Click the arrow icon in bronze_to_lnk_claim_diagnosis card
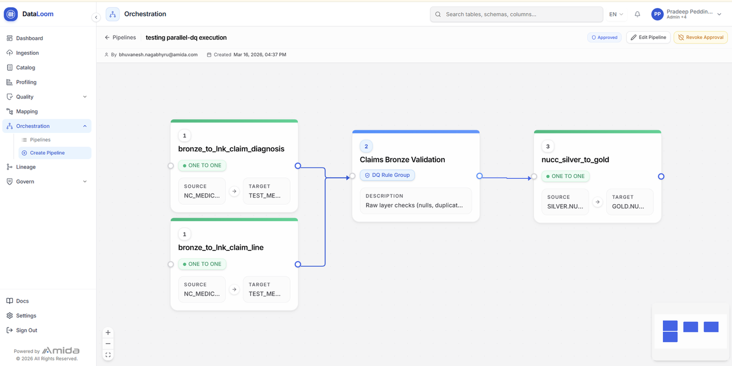This screenshot has height=366, width=732. [234, 191]
